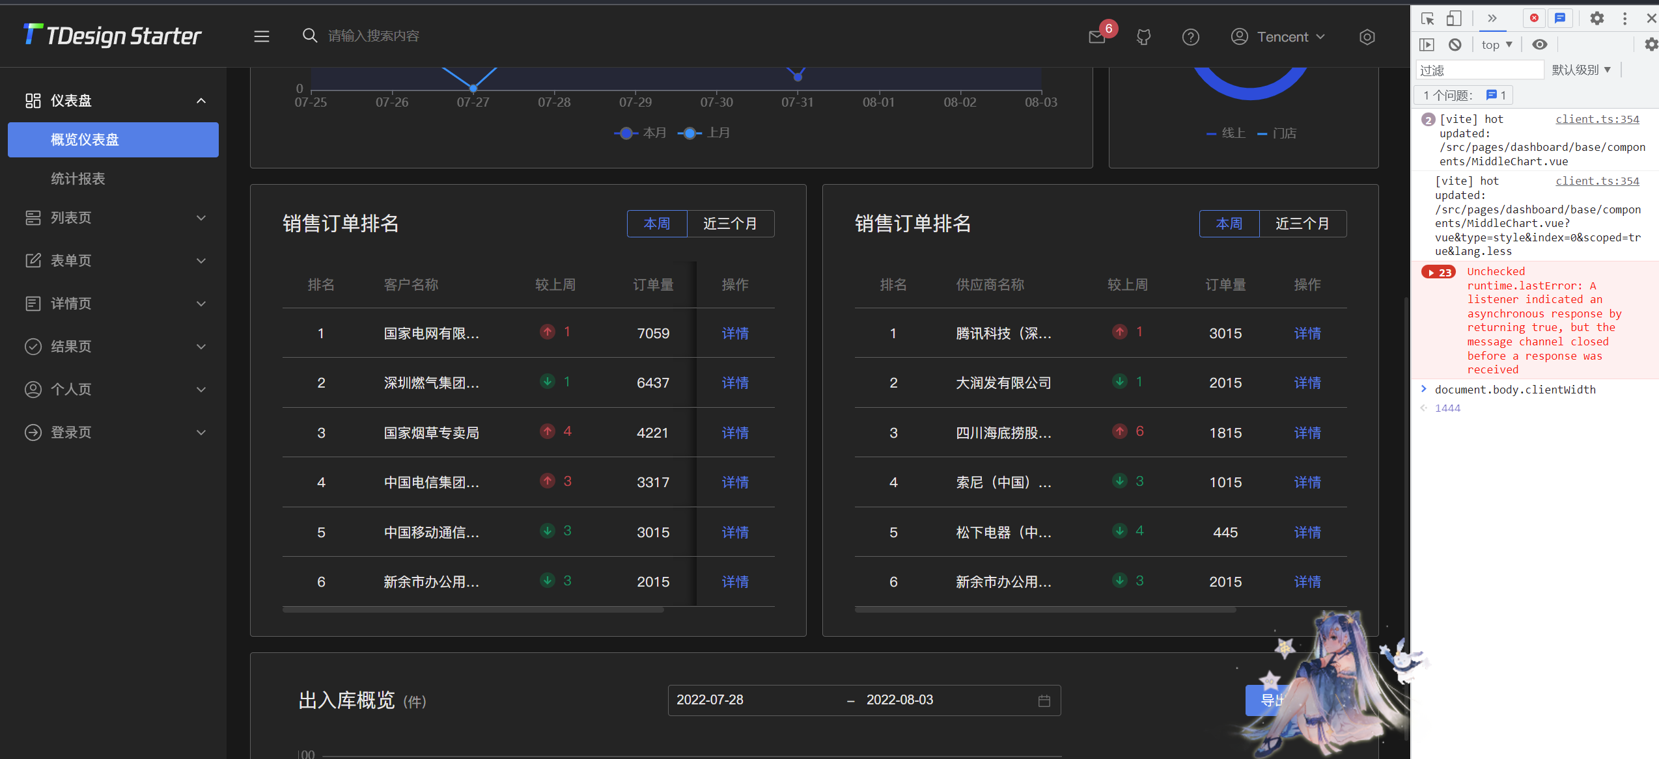
Task: Toggle the 本周 option in left sales ranking
Action: (x=657, y=223)
